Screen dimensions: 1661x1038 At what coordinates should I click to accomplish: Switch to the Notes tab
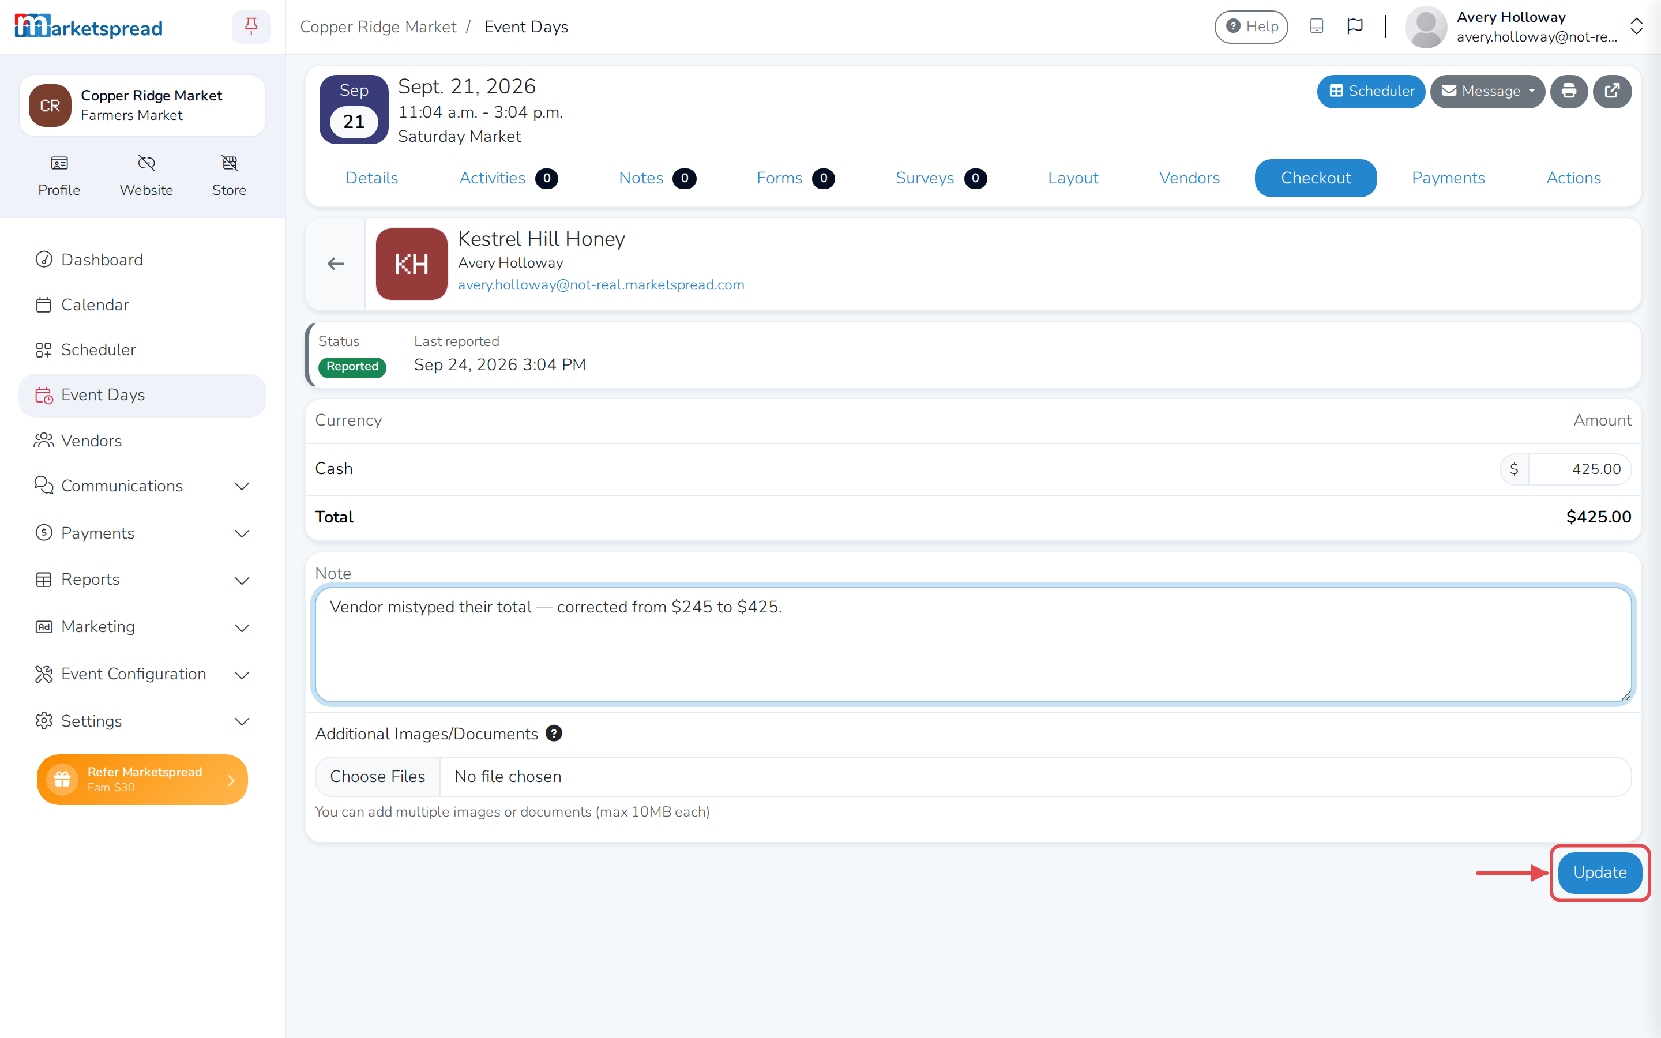click(x=657, y=178)
